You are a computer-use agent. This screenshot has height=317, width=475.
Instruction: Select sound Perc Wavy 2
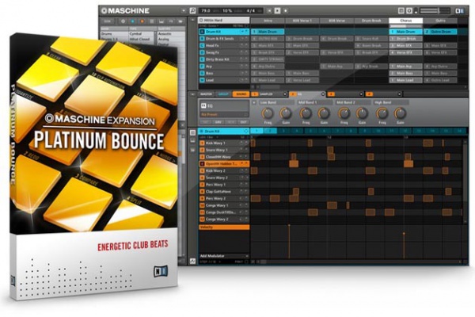[x=223, y=198]
